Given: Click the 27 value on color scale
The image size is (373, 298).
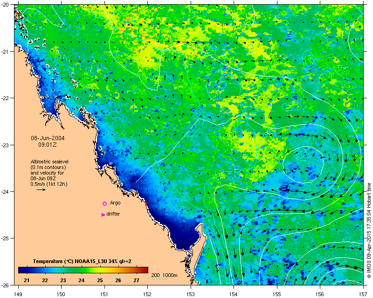Looking at the screenshot, I should [136, 280].
